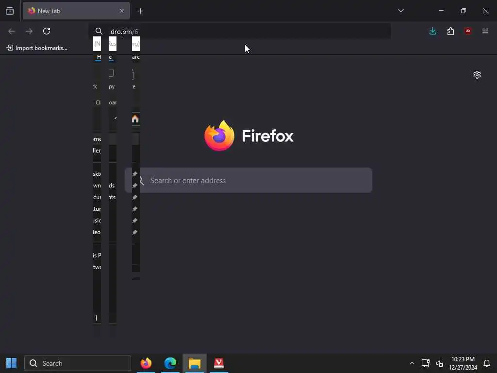This screenshot has height=373, width=497.
Task: Click Import bookmarks… in bookmarks toolbar
Action: click(x=37, y=48)
